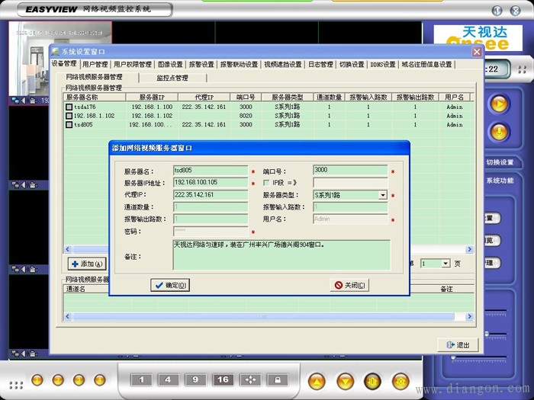Screen dimensions: 534x400
Task: Switch to 用户权限管理 tab
Action: pyautogui.click(x=133, y=64)
